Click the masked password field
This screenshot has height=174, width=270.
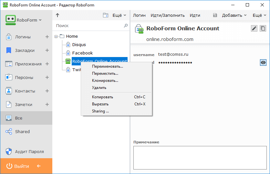pos(175,63)
